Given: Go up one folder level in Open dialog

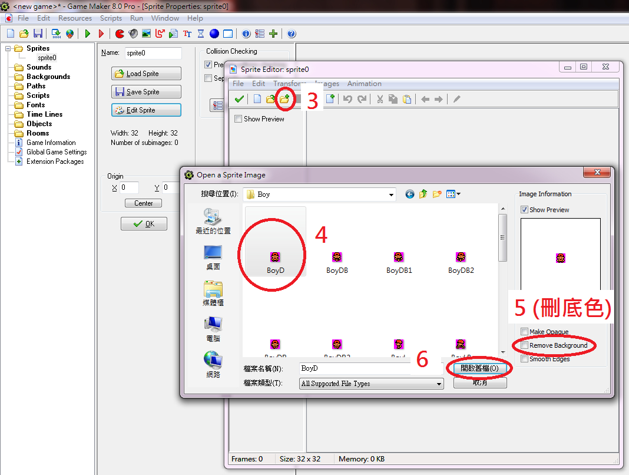Looking at the screenshot, I should point(423,194).
